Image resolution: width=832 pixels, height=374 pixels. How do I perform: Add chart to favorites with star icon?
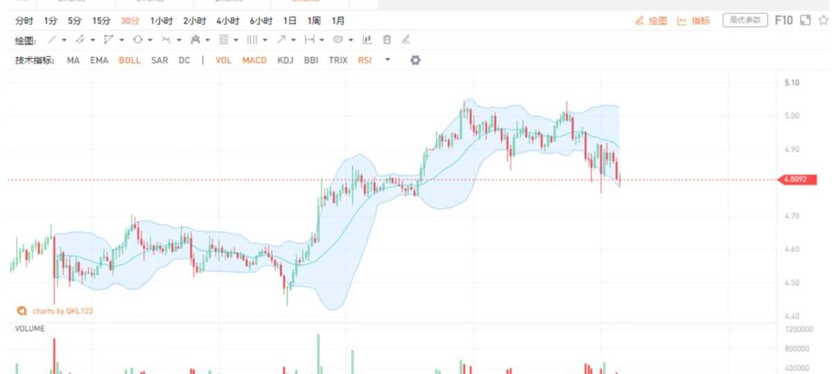[x=823, y=21]
